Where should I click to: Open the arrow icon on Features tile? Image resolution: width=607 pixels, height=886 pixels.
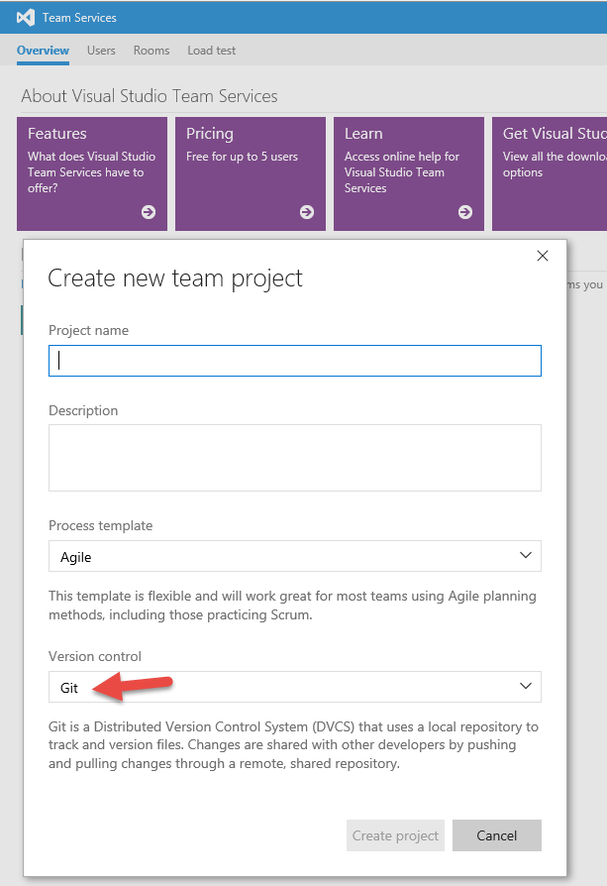coord(149,212)
